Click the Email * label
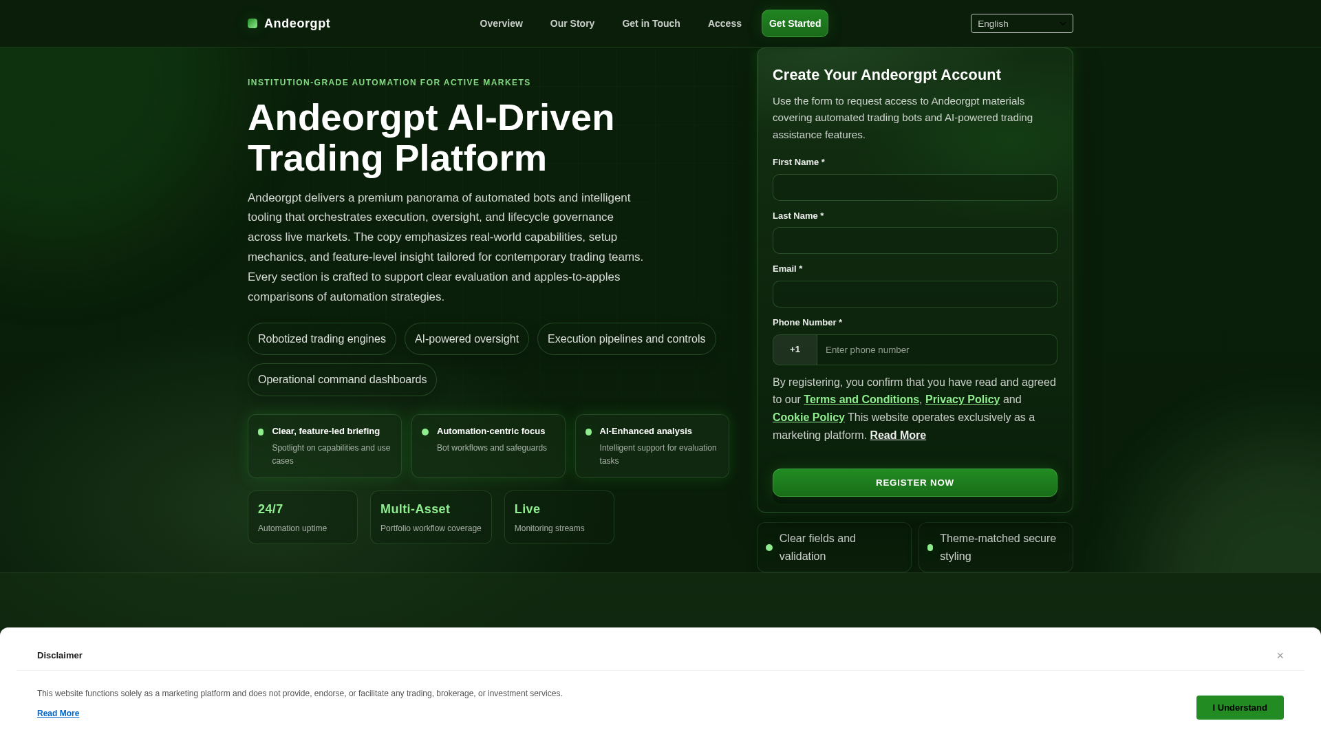The height and width of the screenshot is (743, 1321). coord(787,269)
